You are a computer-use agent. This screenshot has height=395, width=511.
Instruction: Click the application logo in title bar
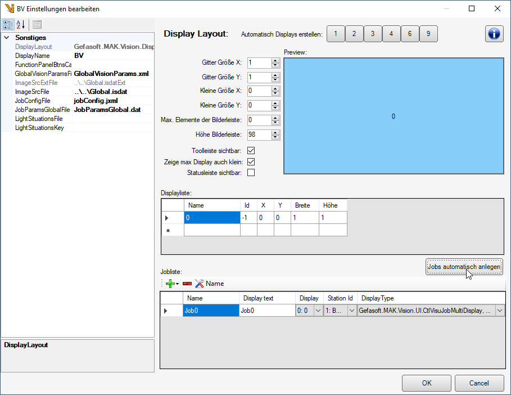point(10,8)
